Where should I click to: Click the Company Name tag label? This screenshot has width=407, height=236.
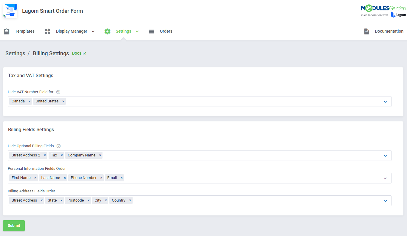(x=82, y=155)
